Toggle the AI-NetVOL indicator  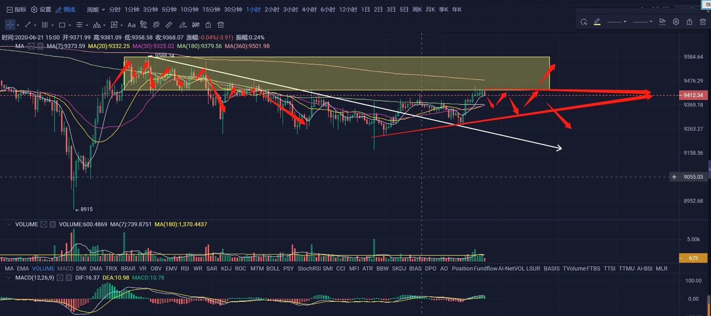click(x=511, y=269)
